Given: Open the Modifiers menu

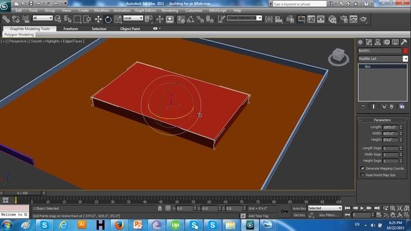Looking at the screenshot, I should pos(101,10).
